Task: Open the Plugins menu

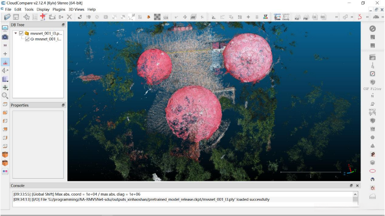Action: 59,9
